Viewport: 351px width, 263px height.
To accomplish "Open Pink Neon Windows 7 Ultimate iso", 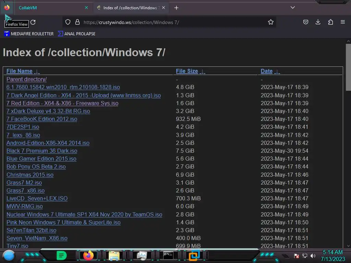I will click(x=63, y=222).
